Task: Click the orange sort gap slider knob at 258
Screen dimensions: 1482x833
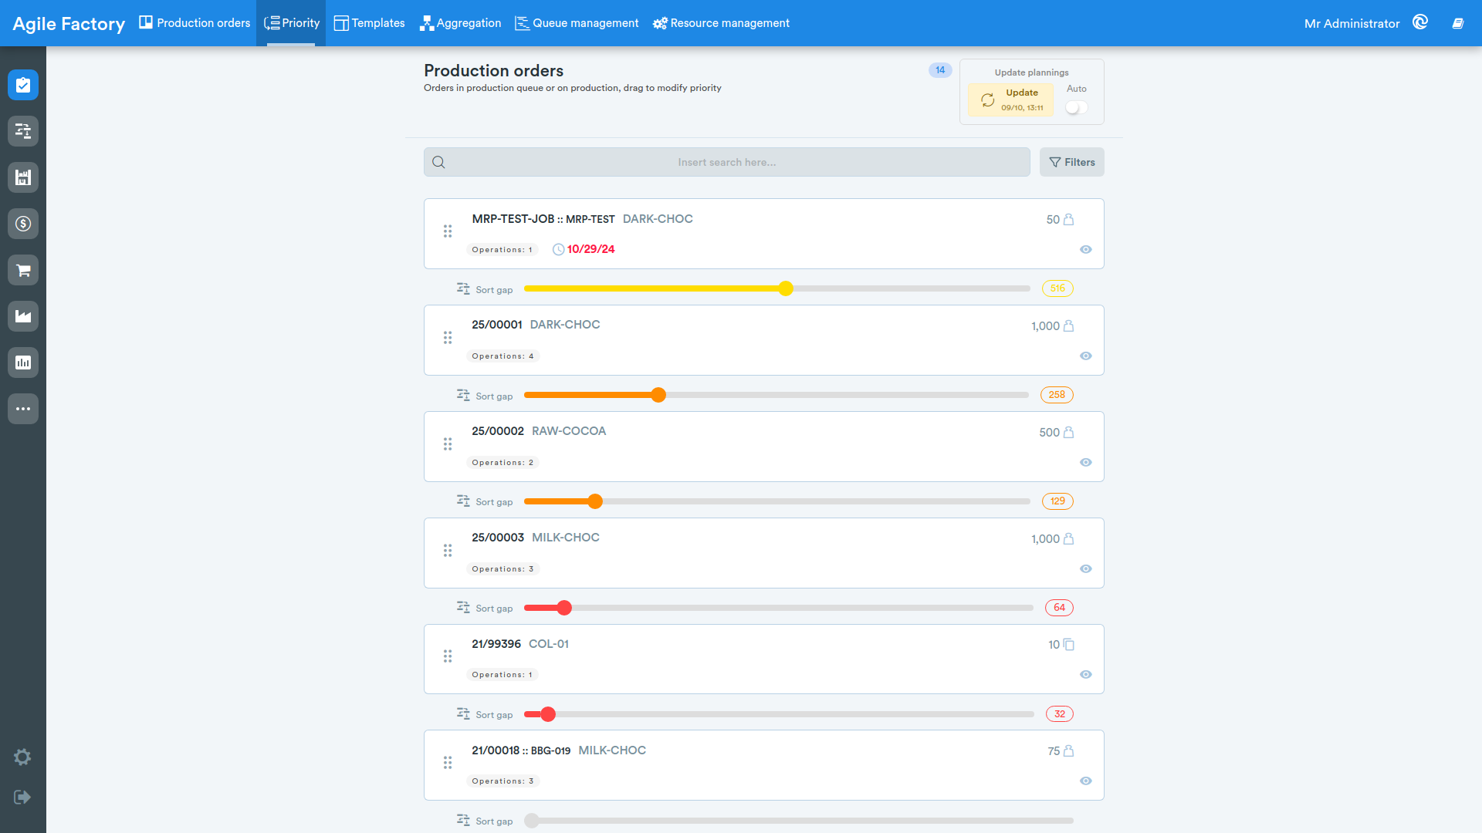Action: (x=658, y=395)
